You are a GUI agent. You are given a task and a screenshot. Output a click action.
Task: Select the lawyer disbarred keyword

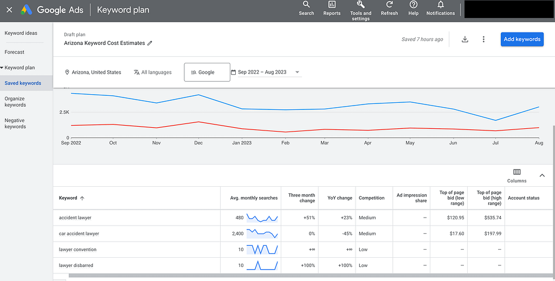(76, 265)
